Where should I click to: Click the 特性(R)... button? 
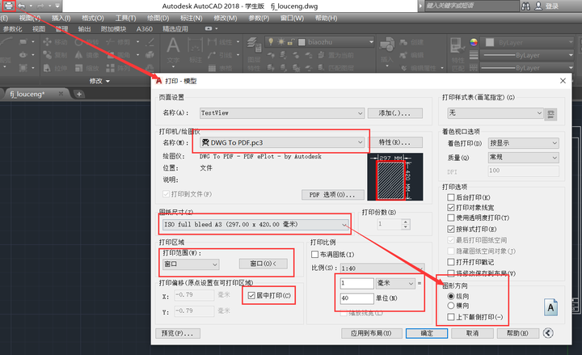coord(395,142)
